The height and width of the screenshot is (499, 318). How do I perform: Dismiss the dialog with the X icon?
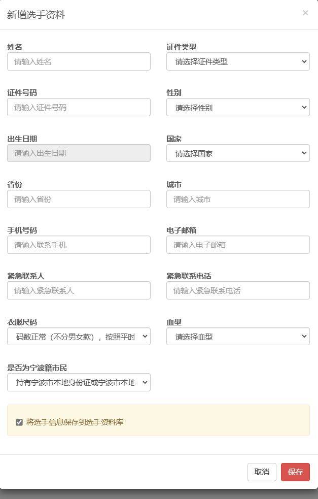point(306,13)
